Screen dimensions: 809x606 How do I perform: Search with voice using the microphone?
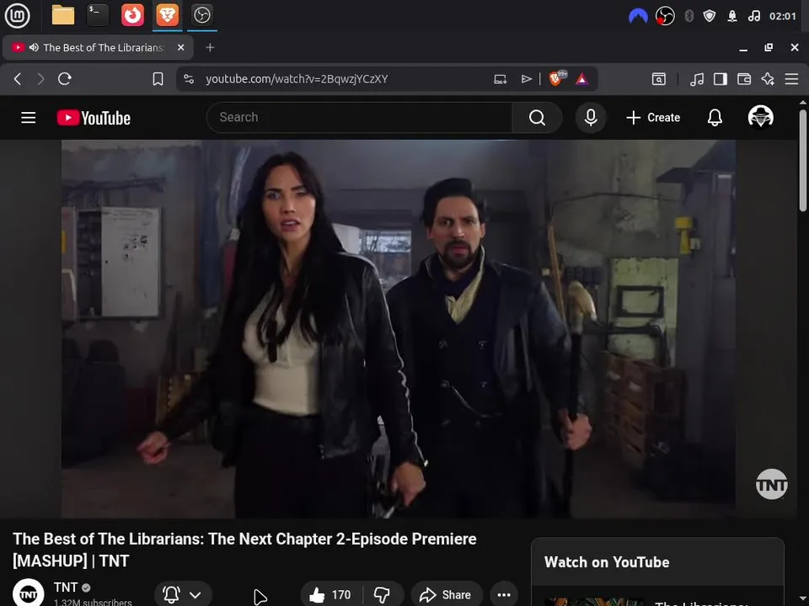(x=591, y=118)
